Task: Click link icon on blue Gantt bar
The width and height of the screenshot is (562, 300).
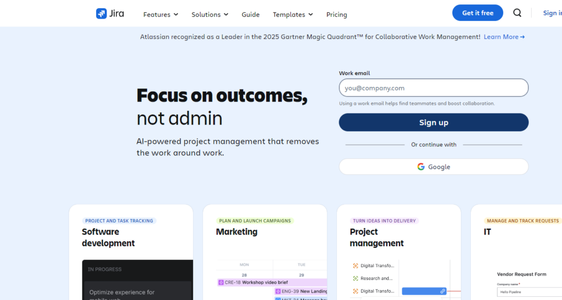Action: click(x=442, y=291)
